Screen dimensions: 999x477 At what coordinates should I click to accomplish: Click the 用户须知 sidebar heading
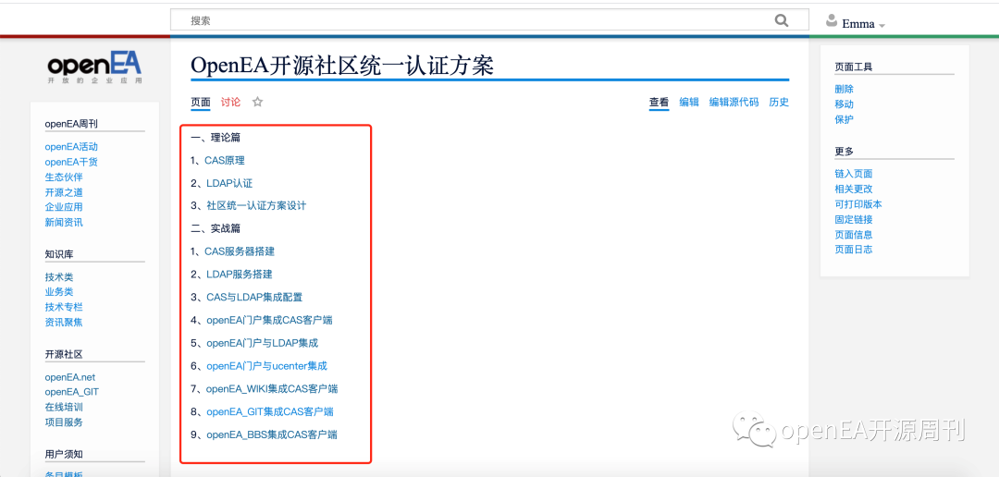(64, 454)
